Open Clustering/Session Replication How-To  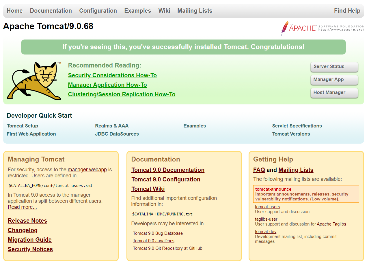click(122, 94)
